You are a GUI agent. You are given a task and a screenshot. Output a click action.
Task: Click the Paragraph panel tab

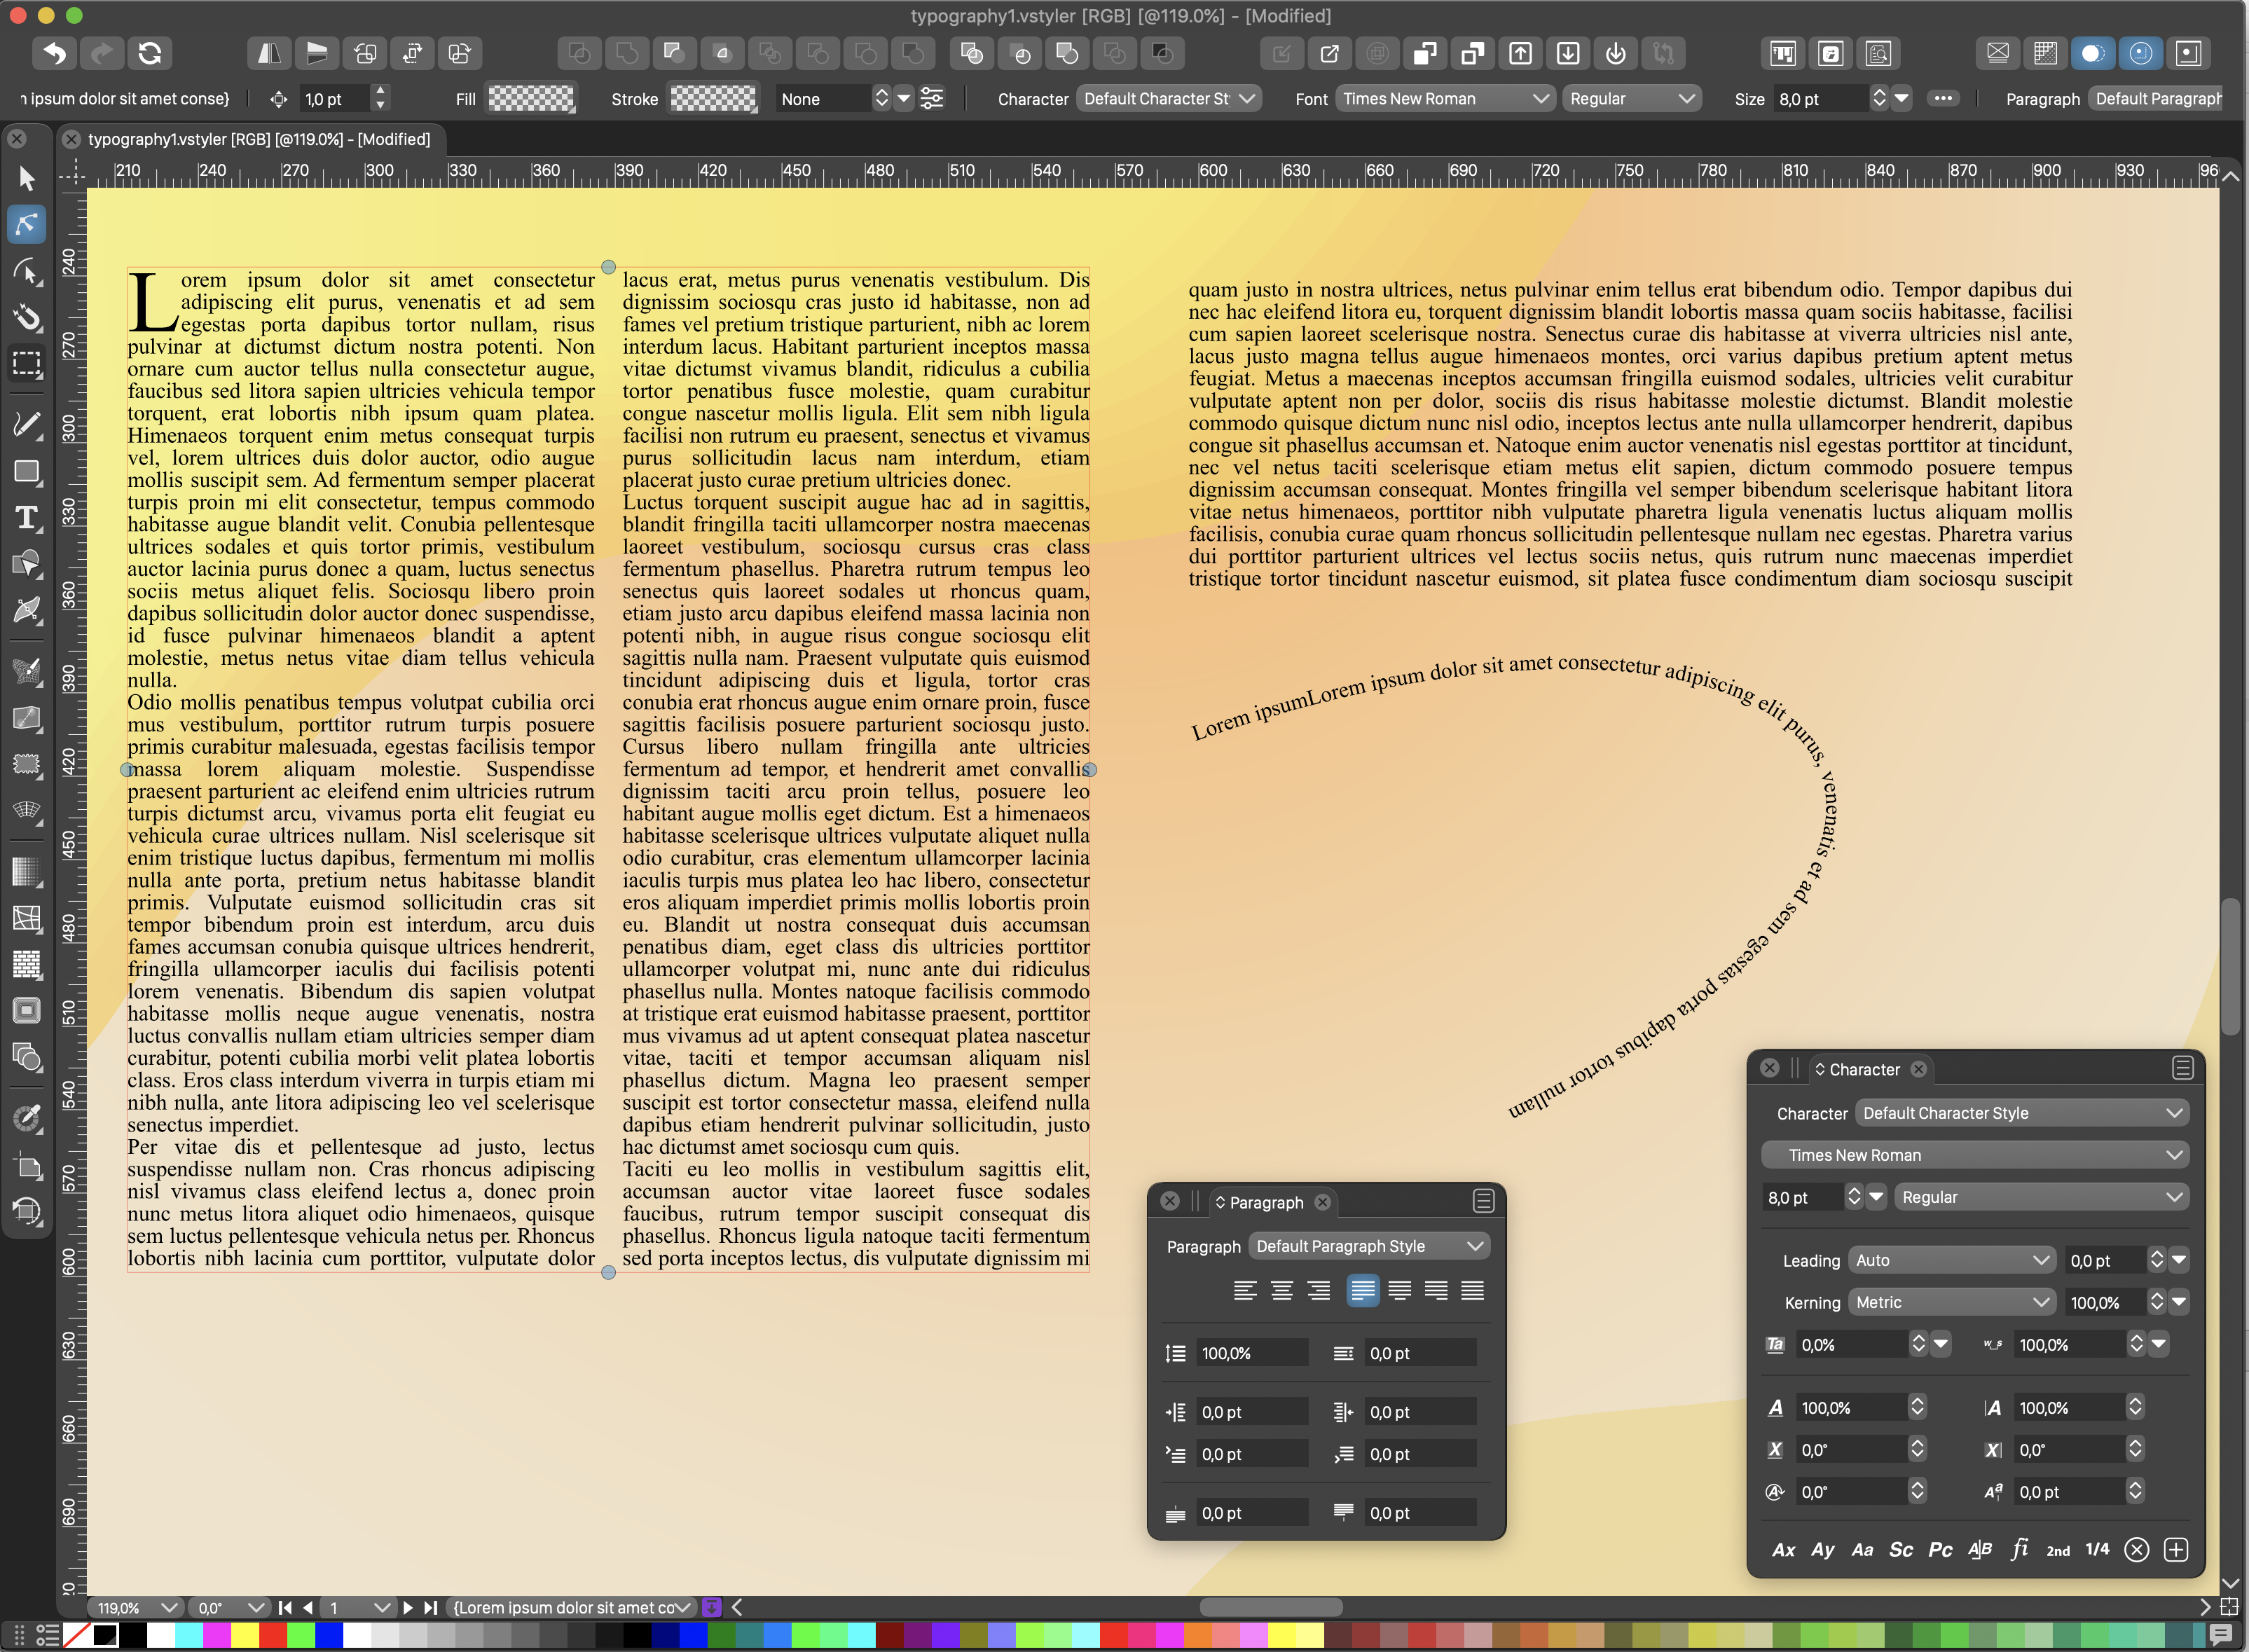(x=1265, y=1202)
